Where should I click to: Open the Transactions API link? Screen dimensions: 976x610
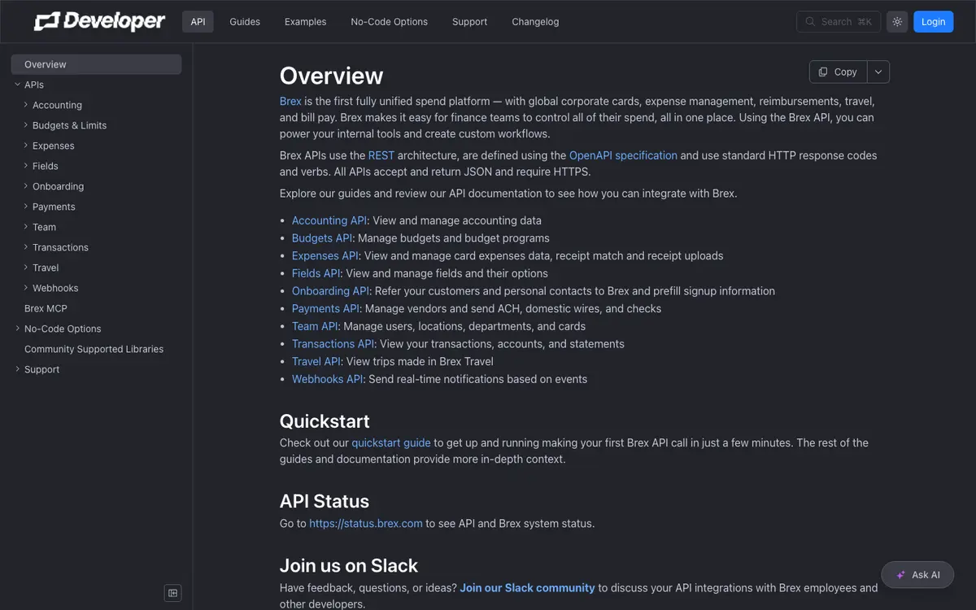[333, 344]
